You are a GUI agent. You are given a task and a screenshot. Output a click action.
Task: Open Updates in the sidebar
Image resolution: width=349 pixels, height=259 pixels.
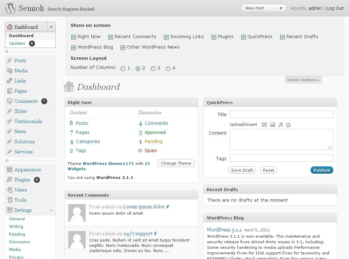(17, 43)
